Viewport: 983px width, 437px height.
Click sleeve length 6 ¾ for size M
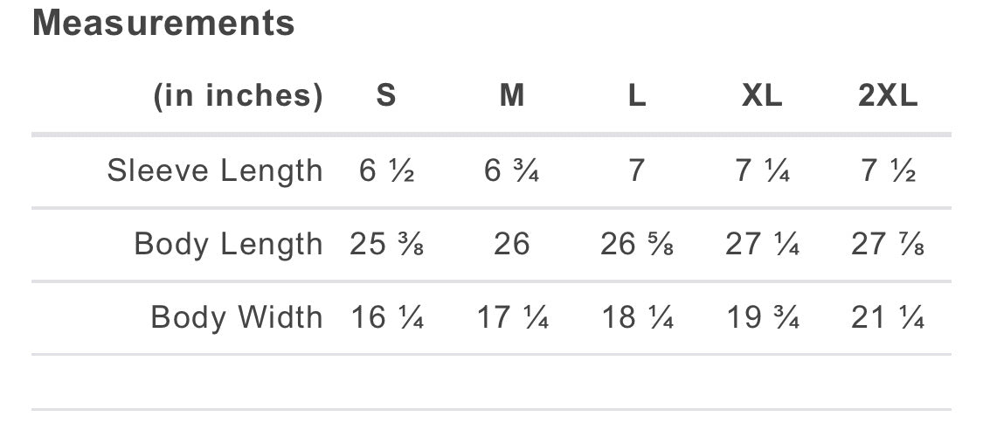[x=511, y=170]
